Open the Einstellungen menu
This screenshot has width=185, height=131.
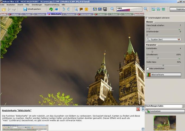pos(37,5)
